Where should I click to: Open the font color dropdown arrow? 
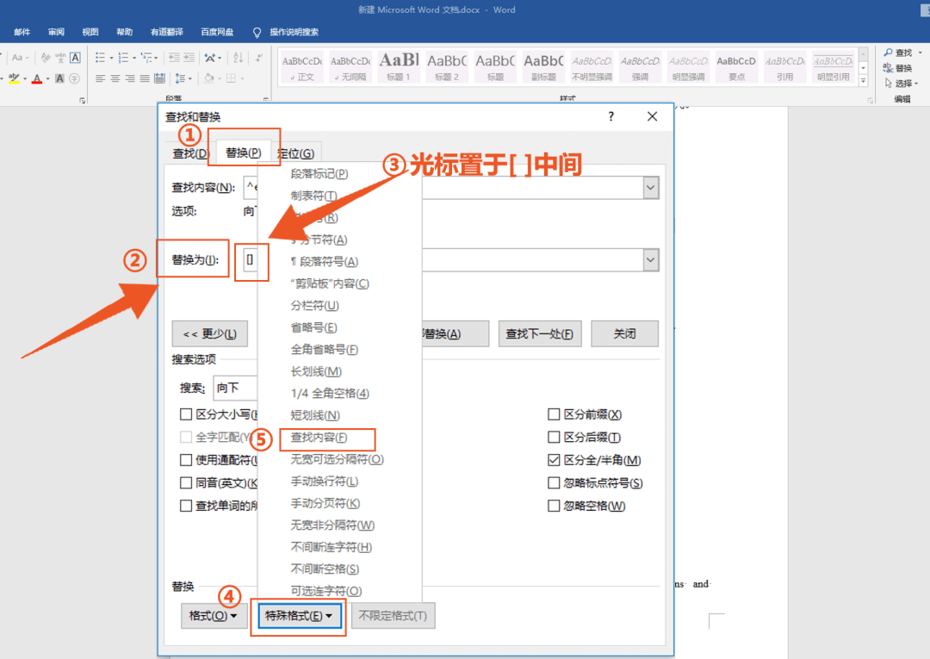click(47, 79)
